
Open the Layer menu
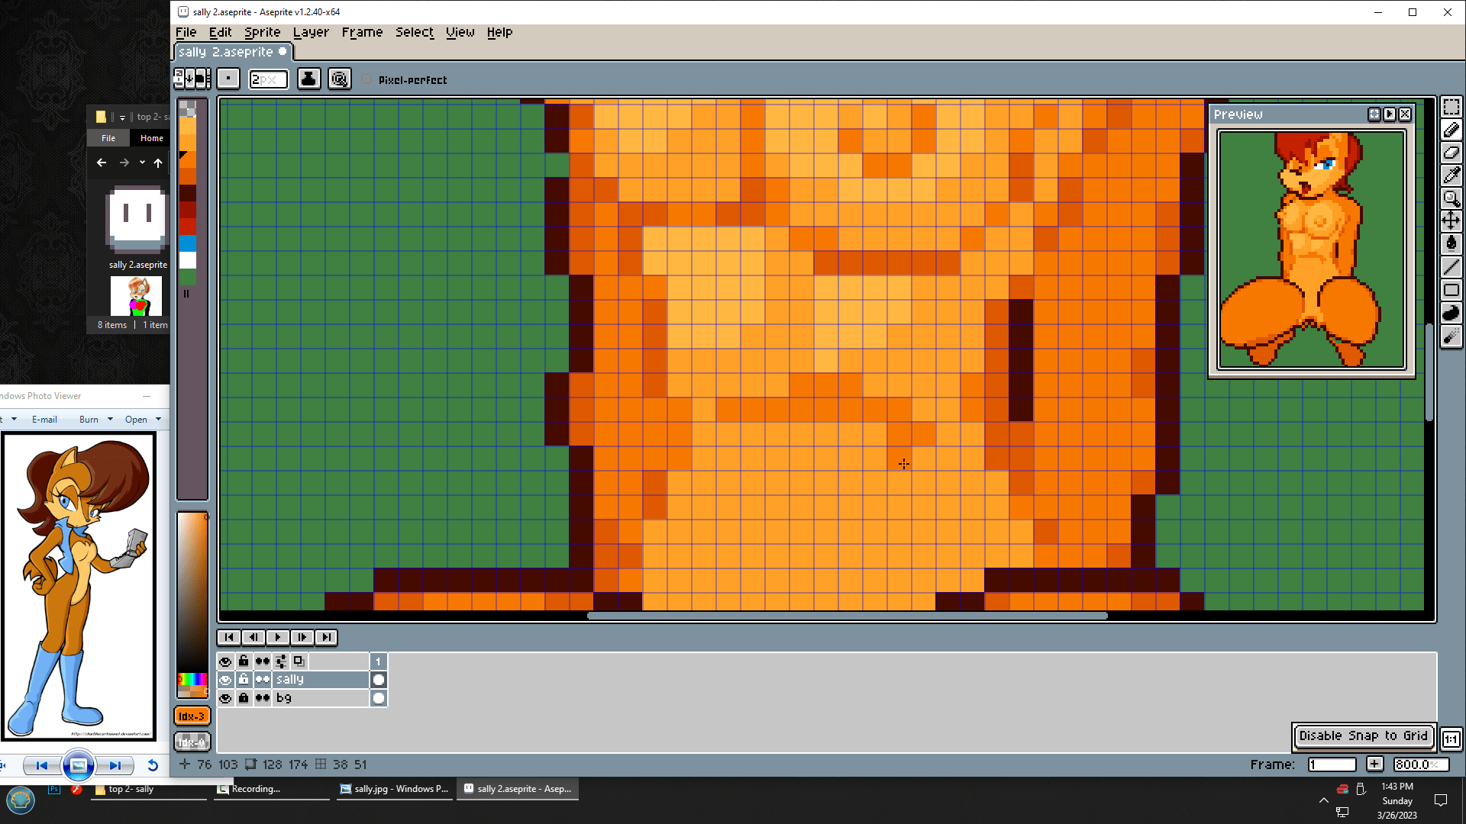point(311,32)
